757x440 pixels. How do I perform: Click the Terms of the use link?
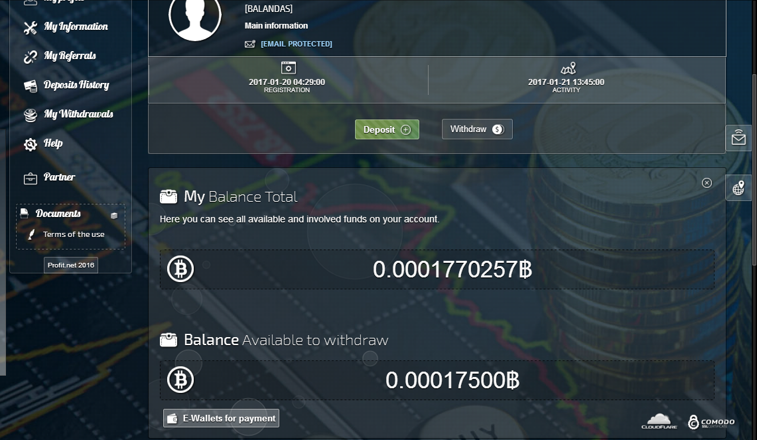pyautogui.click(x=73, y=234)
